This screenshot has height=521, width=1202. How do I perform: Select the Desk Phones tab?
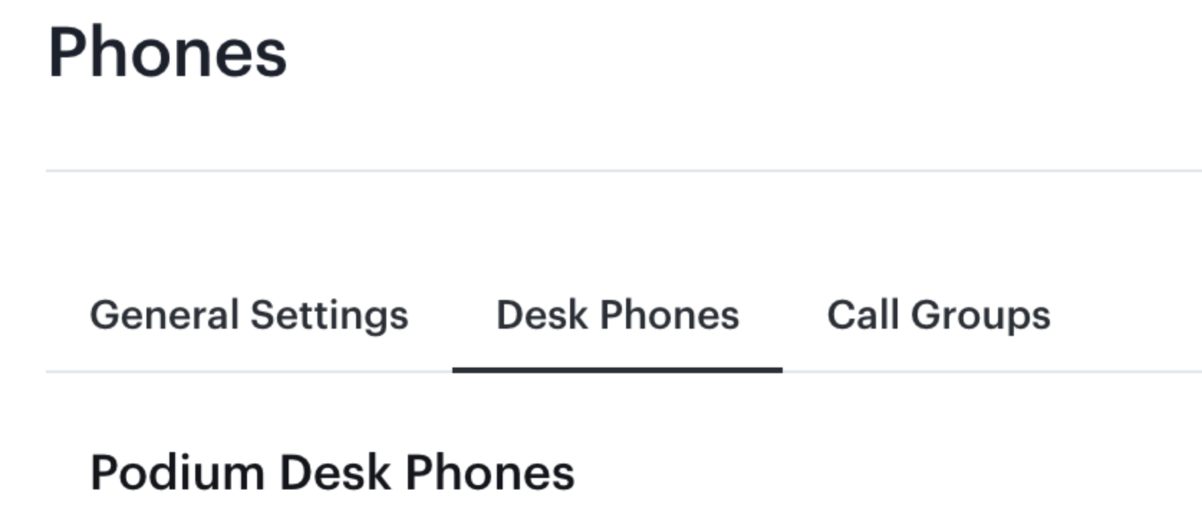pos(618,315)
